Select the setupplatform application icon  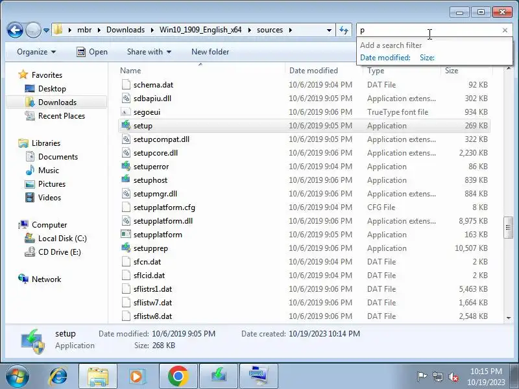click(126, 234)
